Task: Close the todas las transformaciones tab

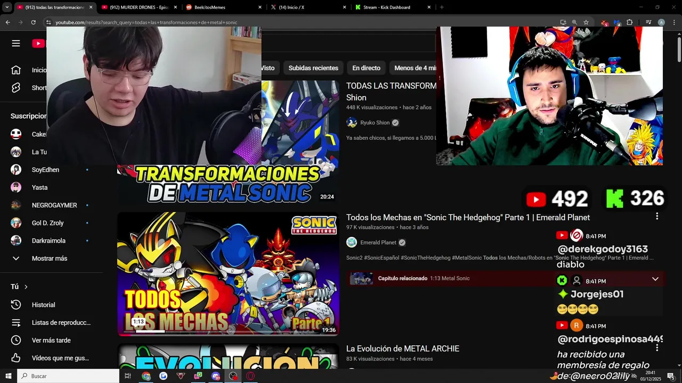Action: [x=91, y=7]
